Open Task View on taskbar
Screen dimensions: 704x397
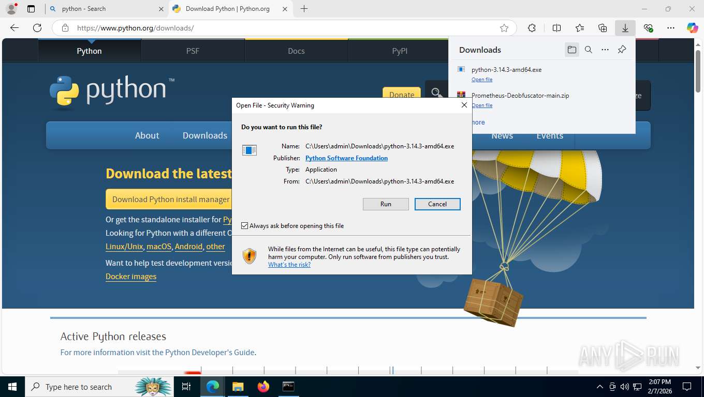click(186, 387)
